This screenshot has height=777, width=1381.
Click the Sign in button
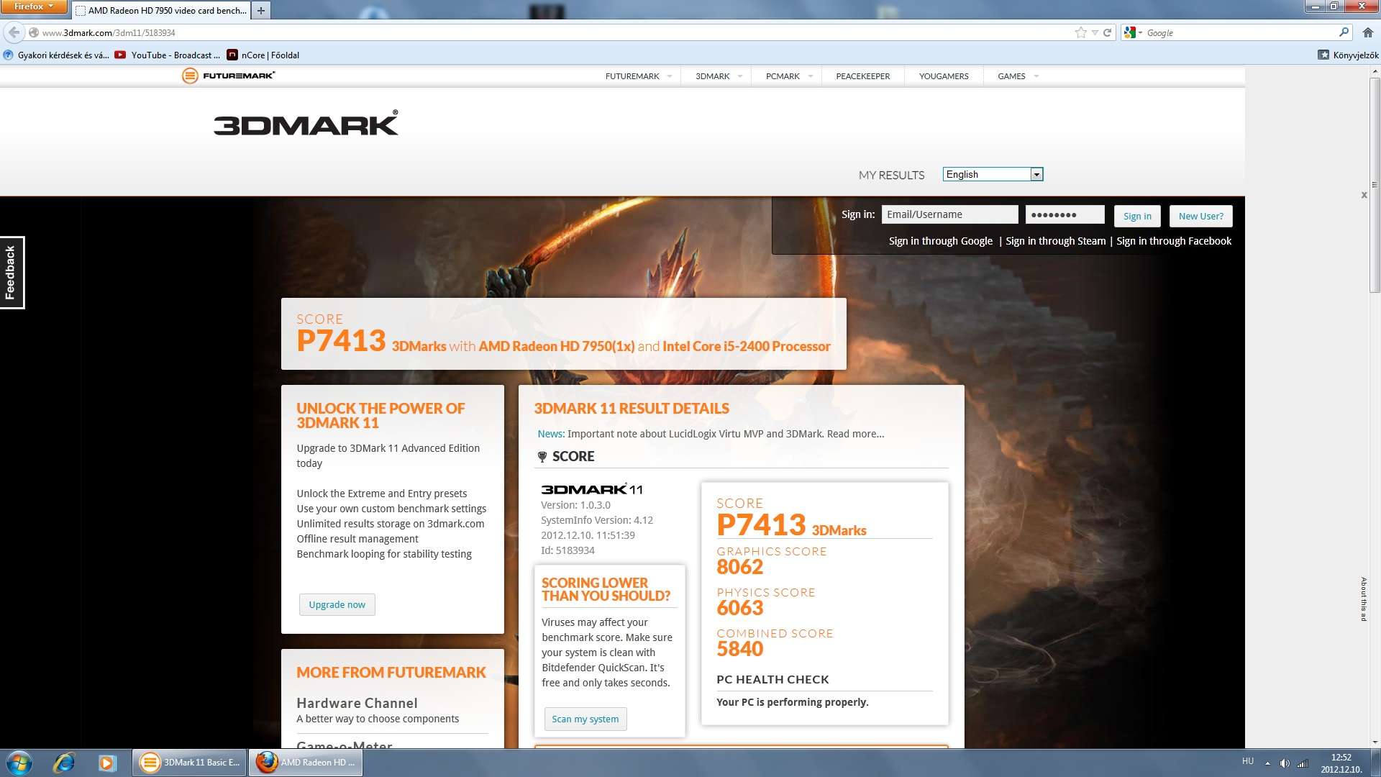click(x=1137, y=216)
